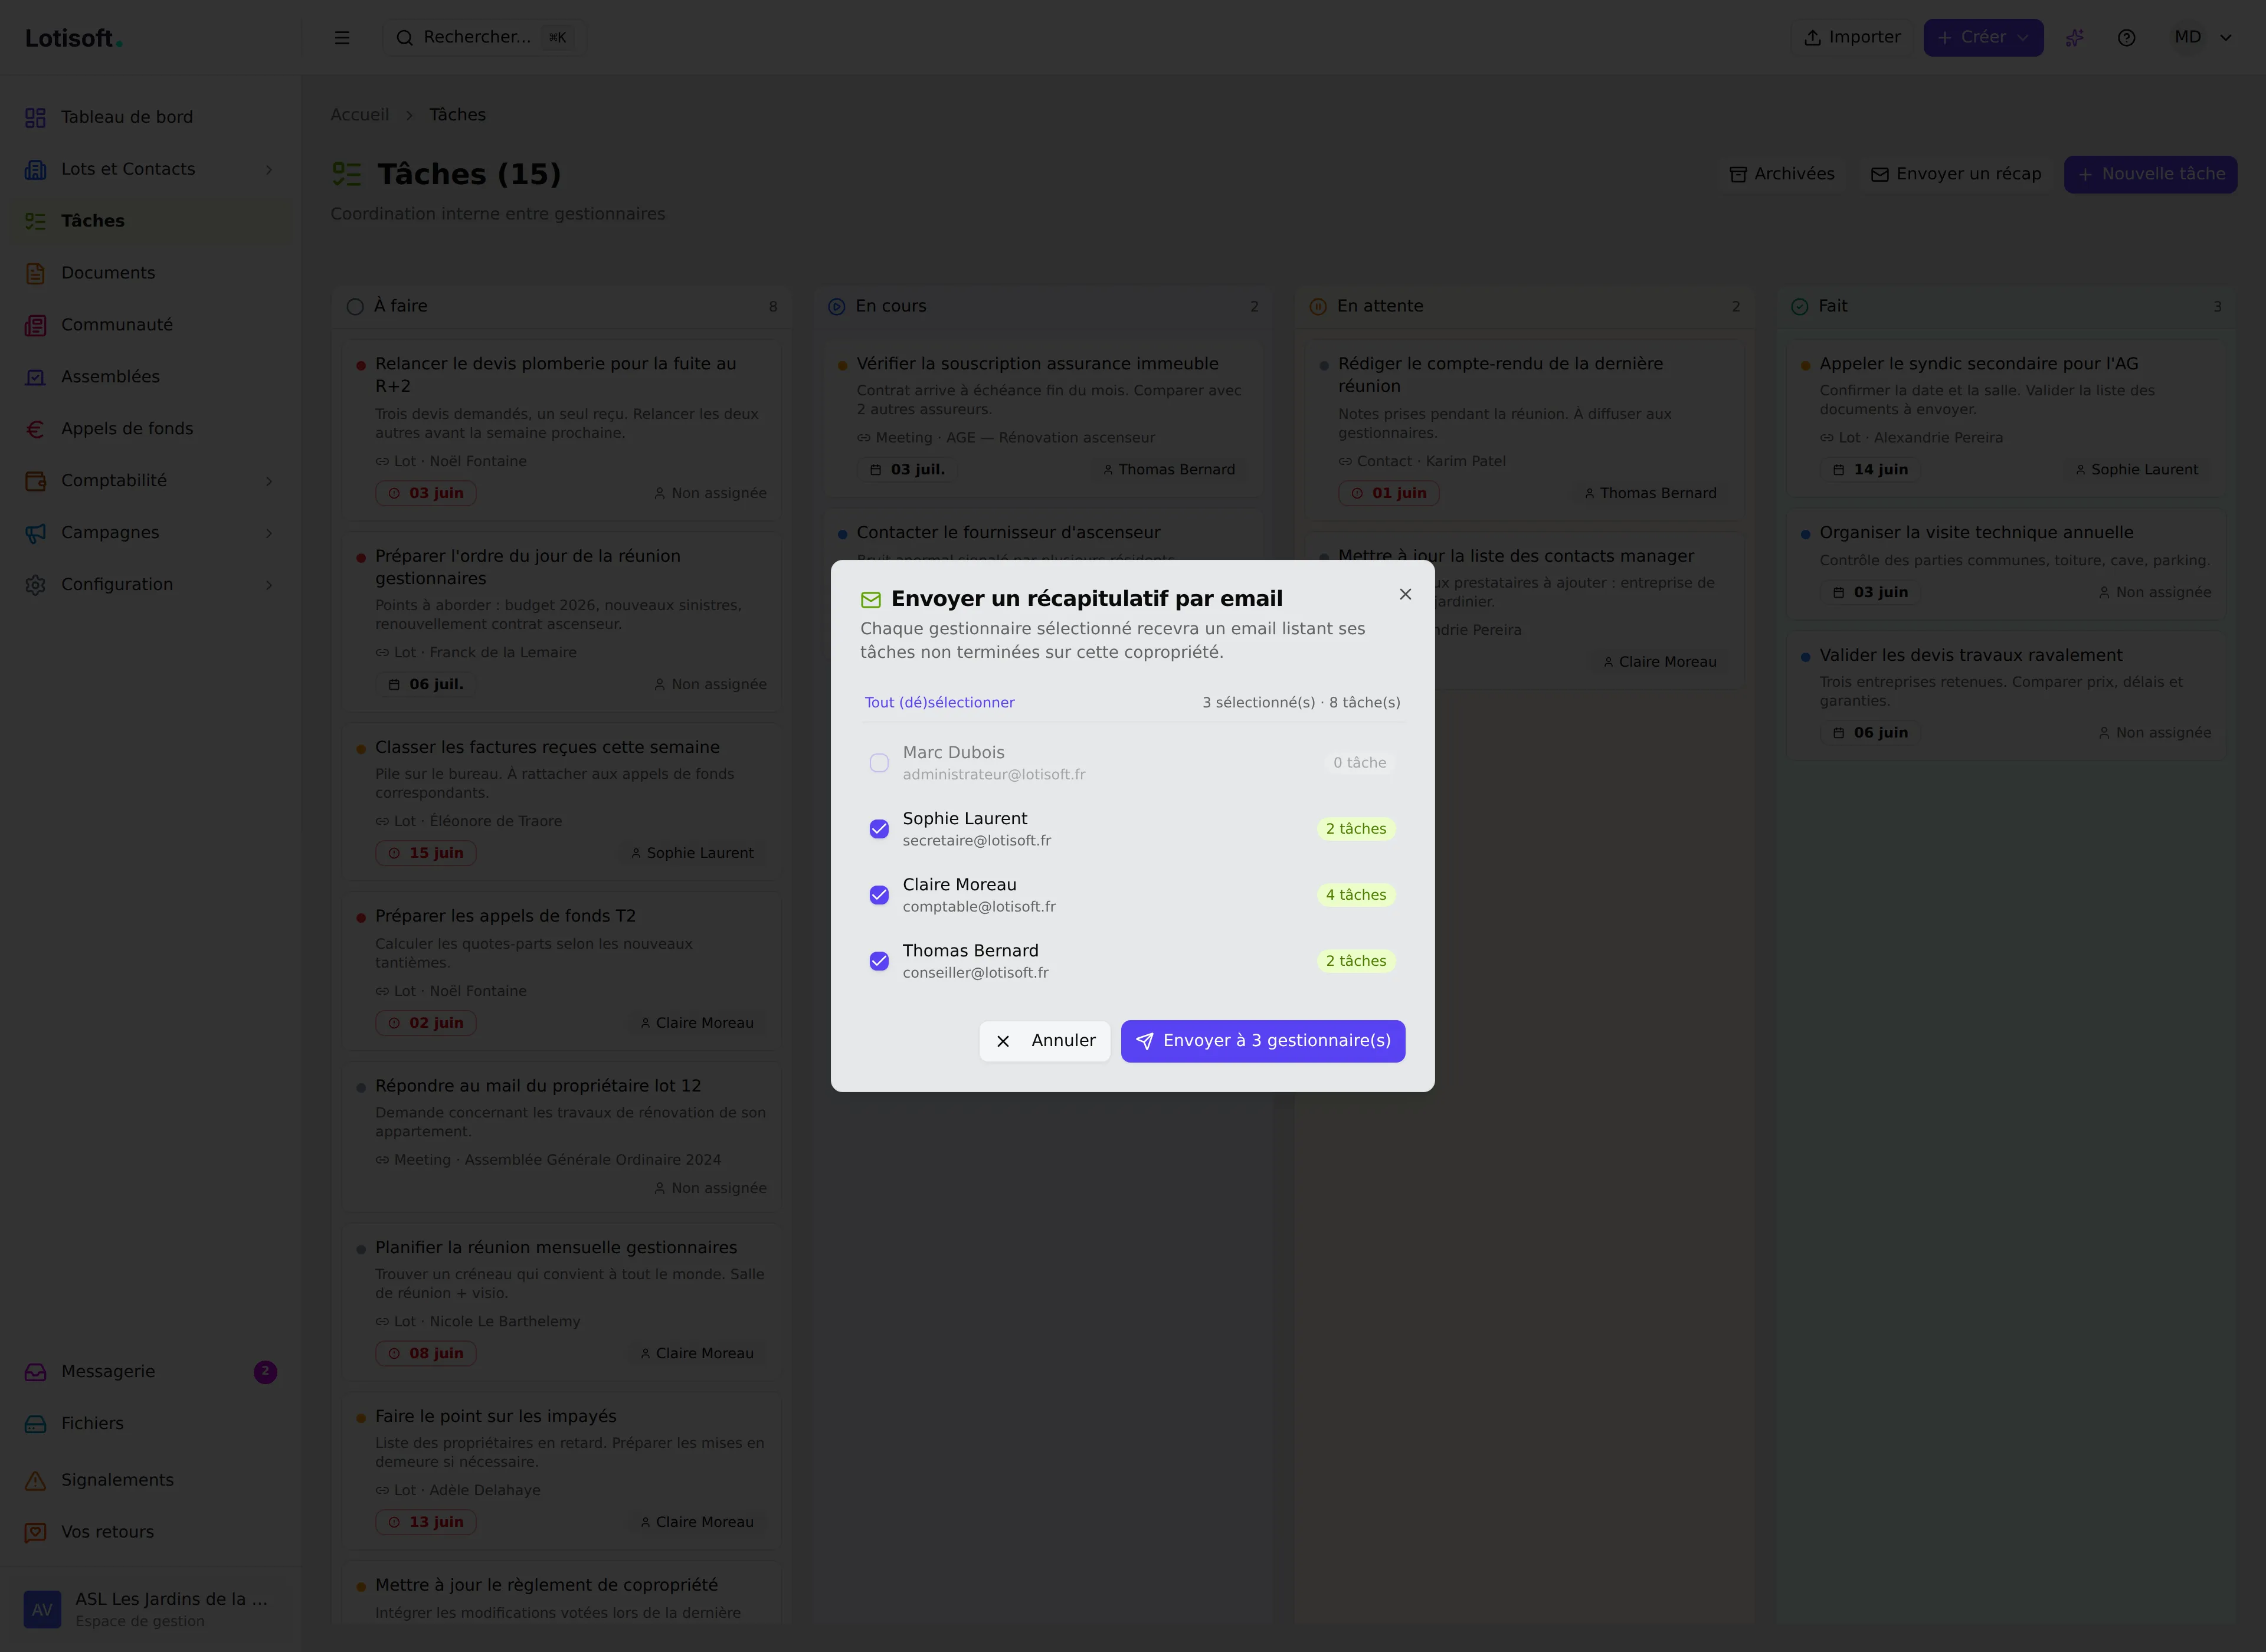Click the En attente column header
2266x1652 pixels.
[1525, 306]
